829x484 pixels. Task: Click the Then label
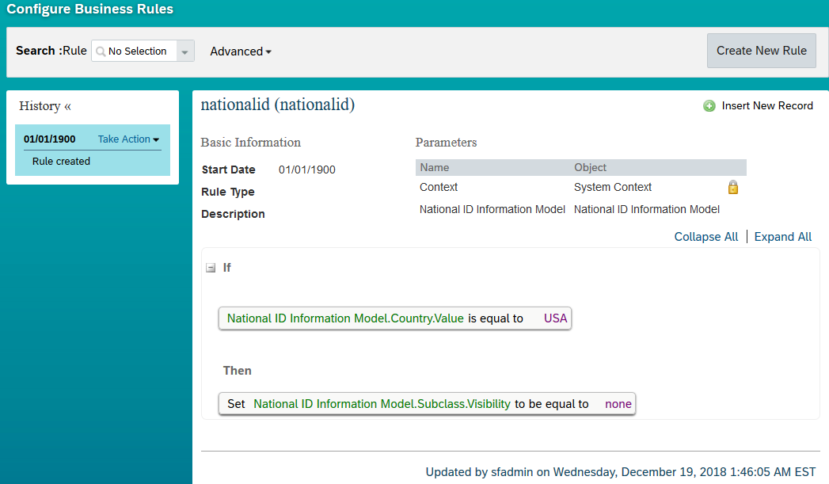tap(238, 371)
